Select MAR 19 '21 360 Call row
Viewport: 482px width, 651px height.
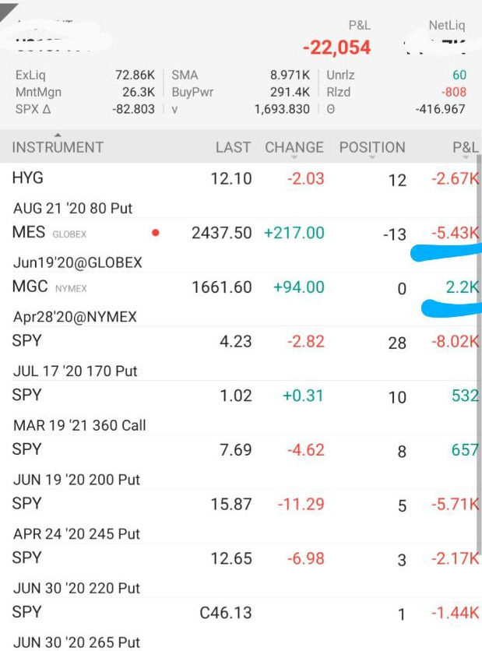(239, 408)
